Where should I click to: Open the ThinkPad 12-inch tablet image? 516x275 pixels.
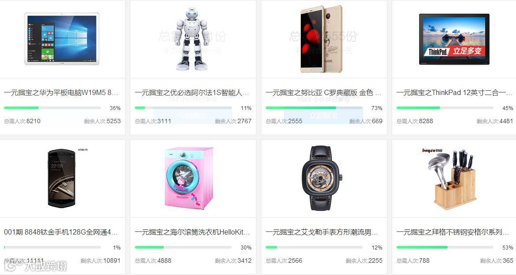tap(454, 39)
